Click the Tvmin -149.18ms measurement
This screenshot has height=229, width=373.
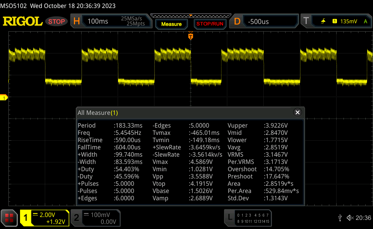tap(186, 140)
